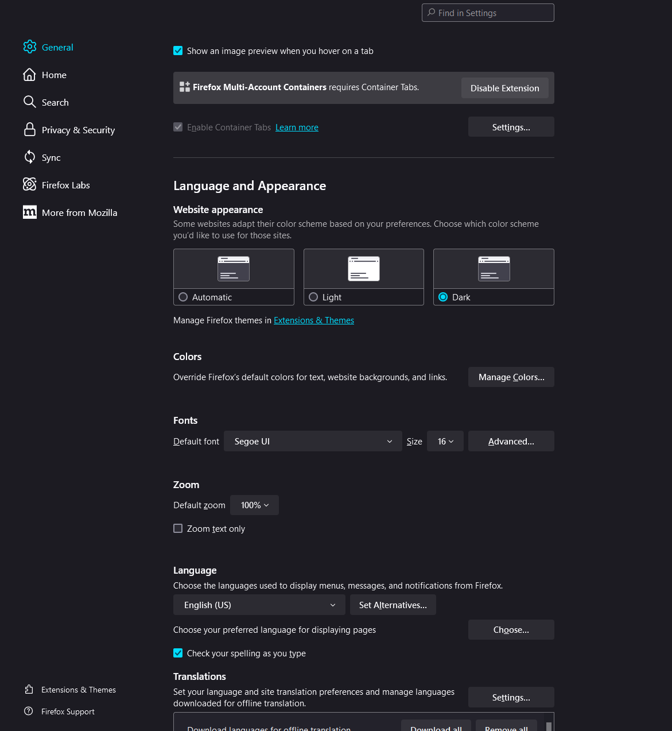Image resolution: width=672 pixels, height=731 pixels.
Task: Select the Light website appearance option
Action: tap(313, 297)
